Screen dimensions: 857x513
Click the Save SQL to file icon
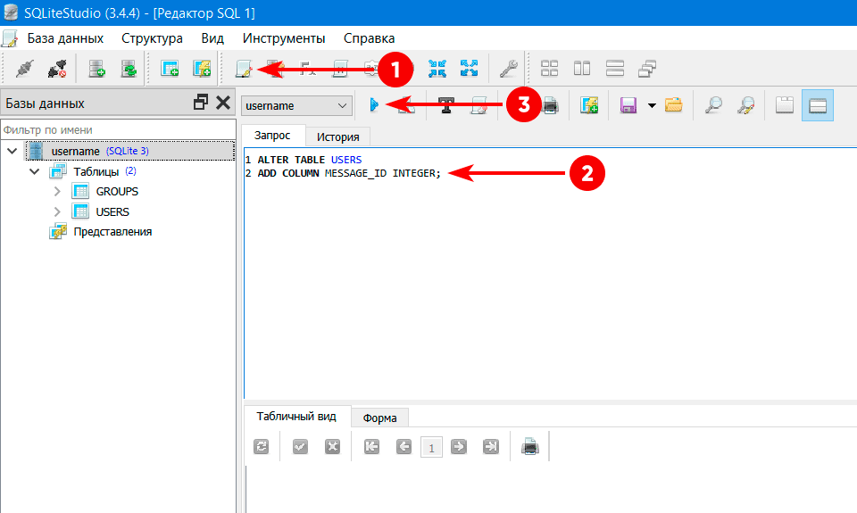[628, 105]
